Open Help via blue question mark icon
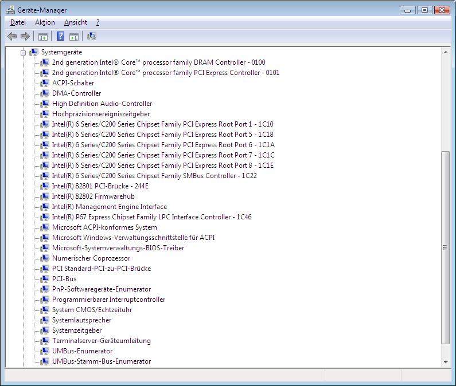The width and height of the screenshot is (456, 386). point(60,36)
